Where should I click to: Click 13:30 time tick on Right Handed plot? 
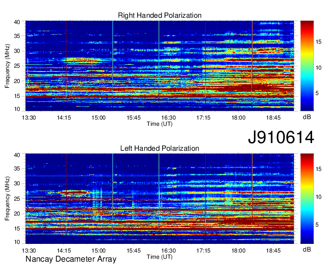(29, 118)
